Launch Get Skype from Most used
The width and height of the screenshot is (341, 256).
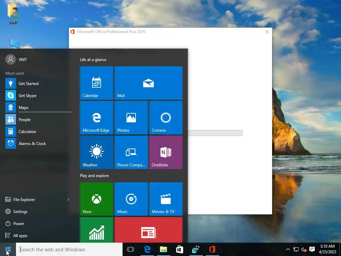click(38, 95)
